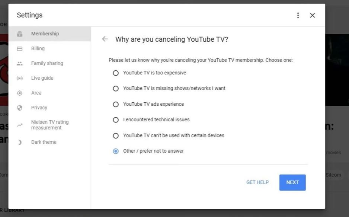Open Dark theme settings
This screenshot has width=349, height=217.
(x=49, y=142)
